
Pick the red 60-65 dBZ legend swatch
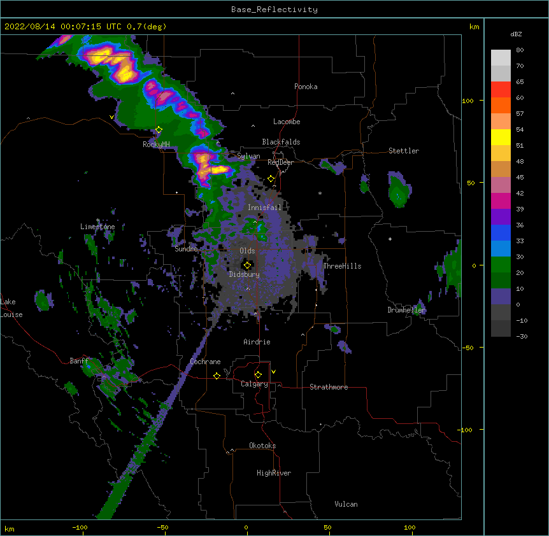[501, 90]
